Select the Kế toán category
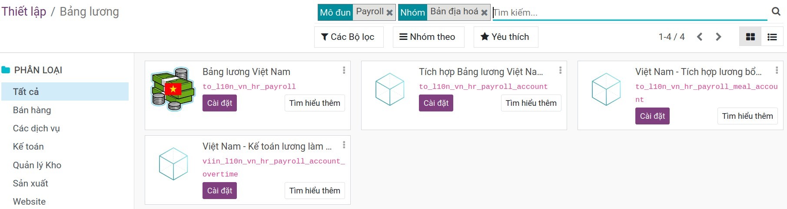The height and width of the screenshot is (209, 787). coord(28,147)
